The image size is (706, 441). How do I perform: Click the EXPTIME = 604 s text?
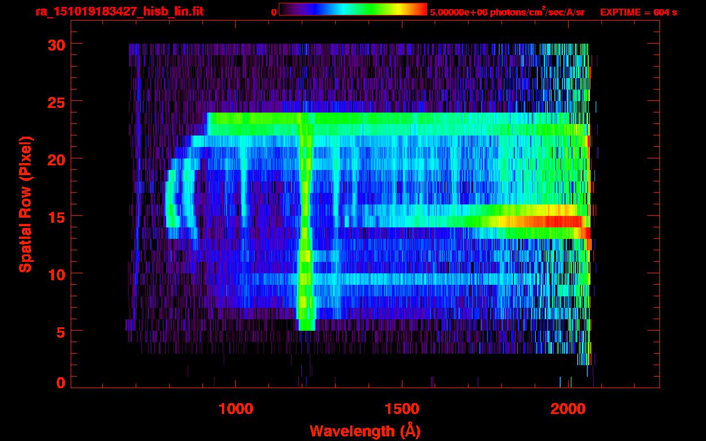638,12
